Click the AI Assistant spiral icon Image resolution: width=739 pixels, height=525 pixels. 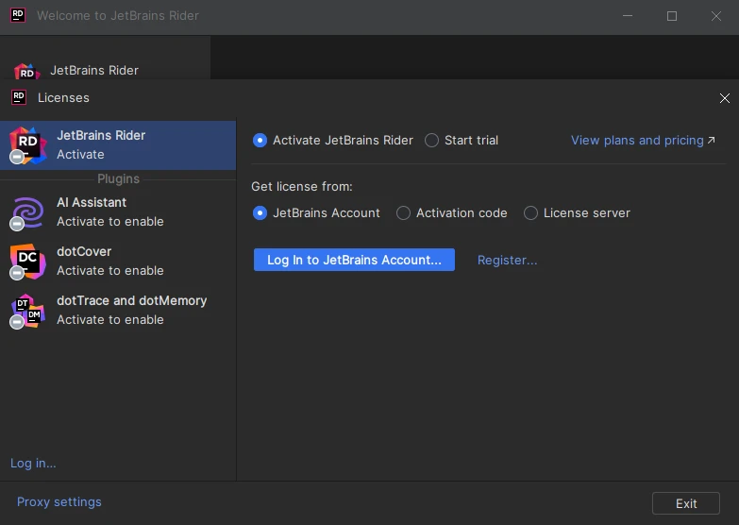(x=28, y=212)
